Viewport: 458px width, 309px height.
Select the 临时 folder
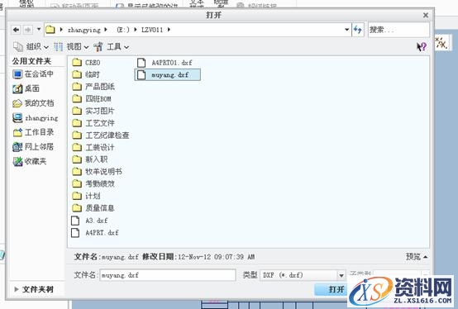[86, 74]
